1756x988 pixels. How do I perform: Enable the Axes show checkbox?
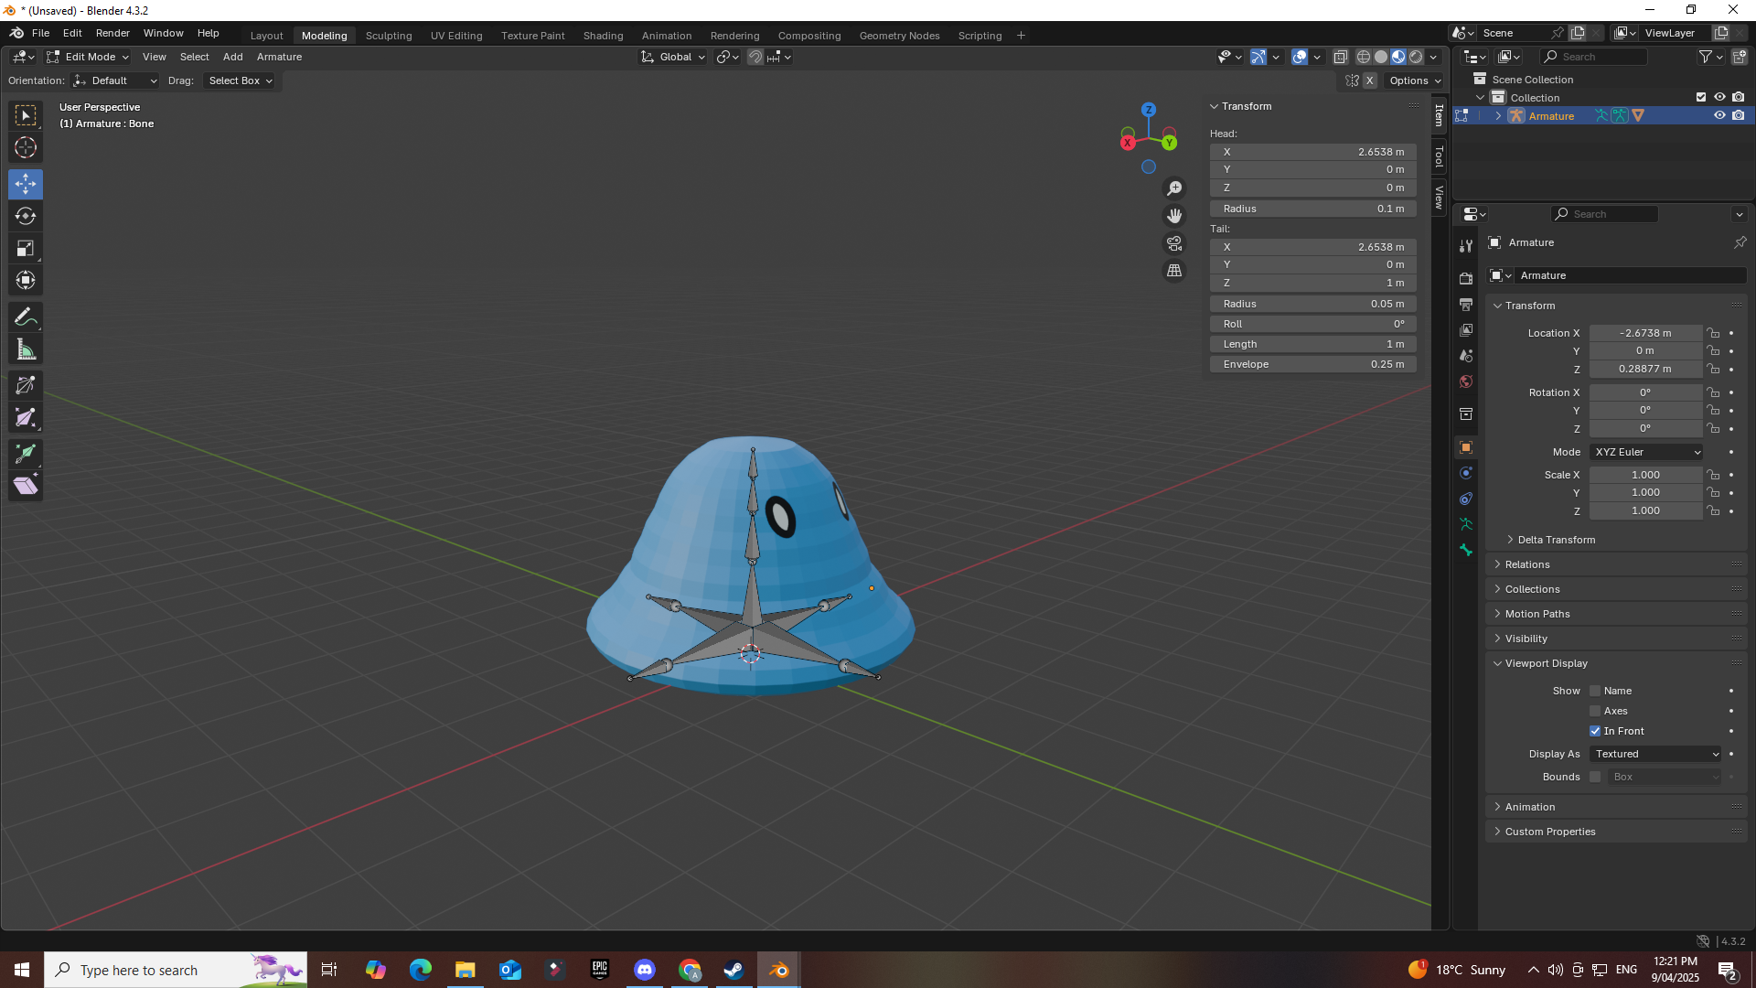pos(1595,711)
